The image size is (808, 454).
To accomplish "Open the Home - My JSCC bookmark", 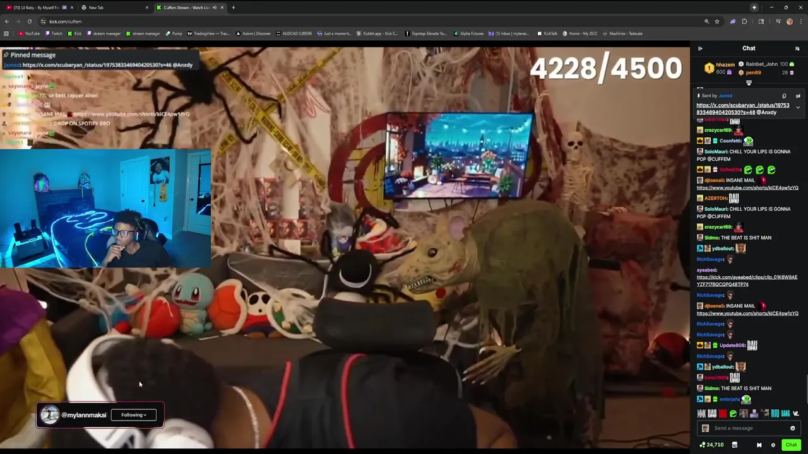I will pyautogui.click(x=580, y=33).
